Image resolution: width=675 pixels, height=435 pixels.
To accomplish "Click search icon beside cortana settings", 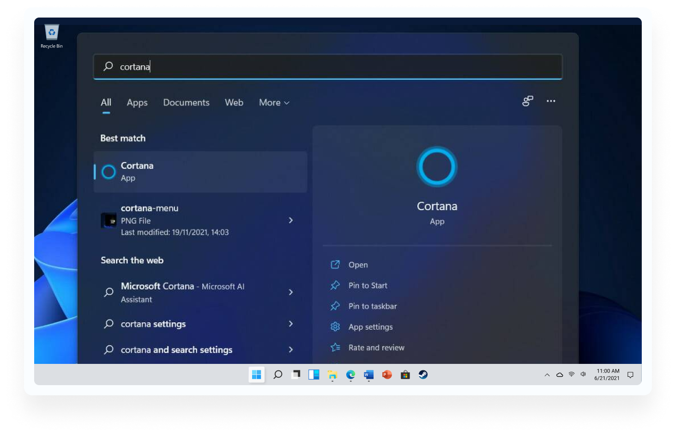I will [x=108, y=324].
